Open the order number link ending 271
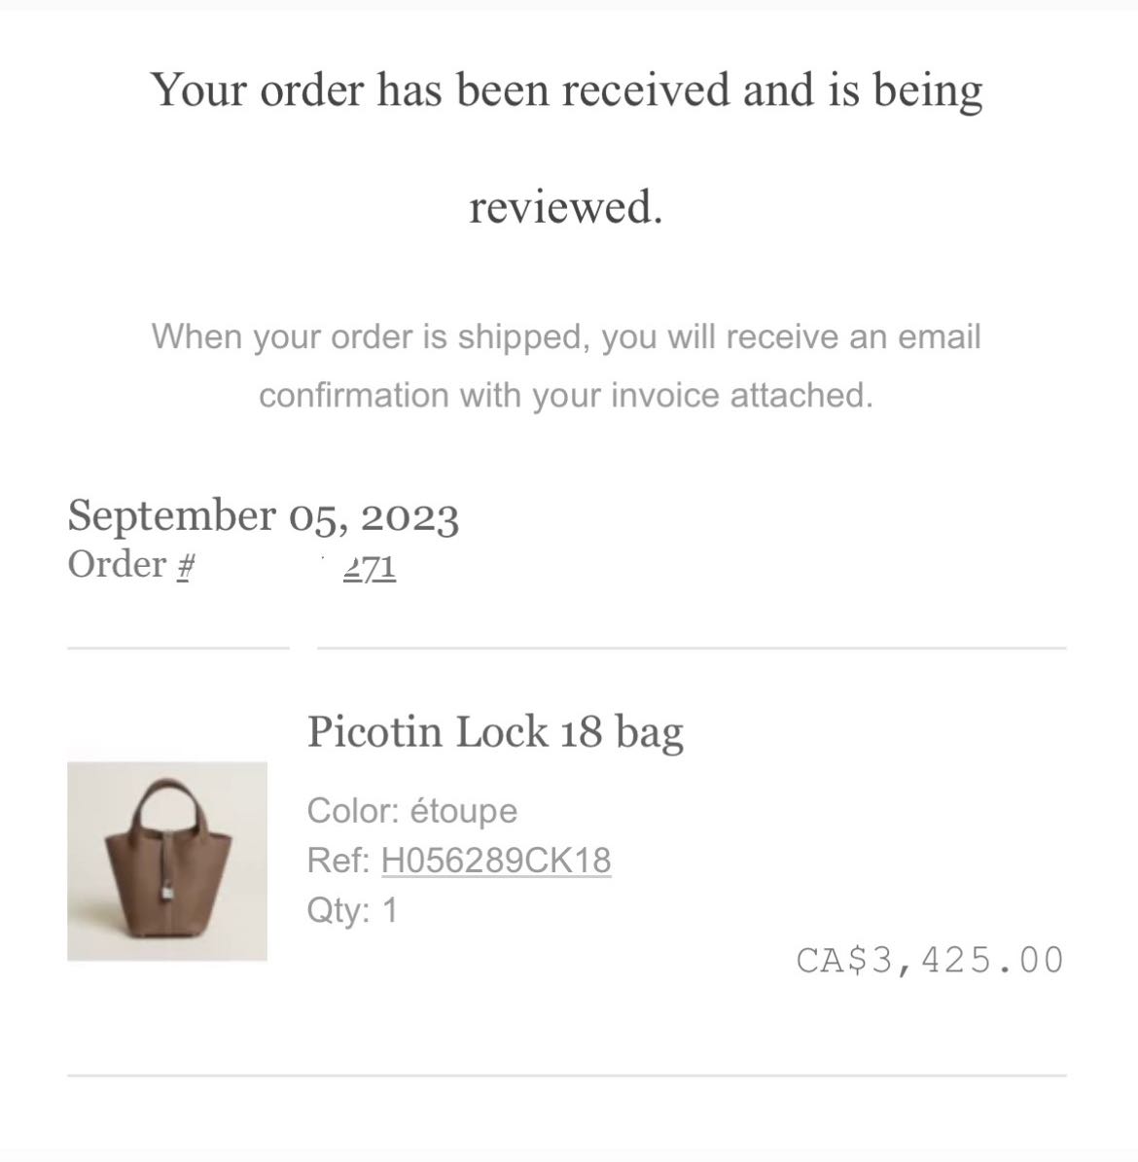The height and width of the screenshot is (1162, 1138). 370,568
